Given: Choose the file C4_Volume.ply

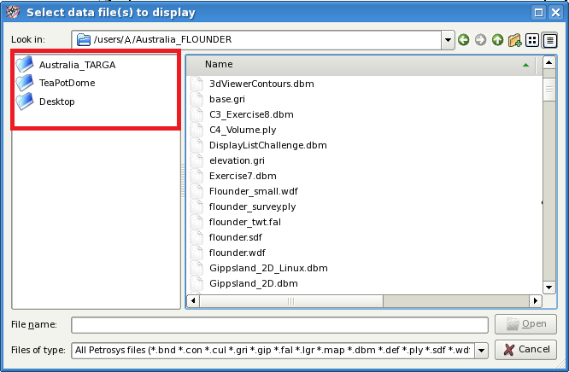Looking at the screenshot, I should tap(243, 130).
